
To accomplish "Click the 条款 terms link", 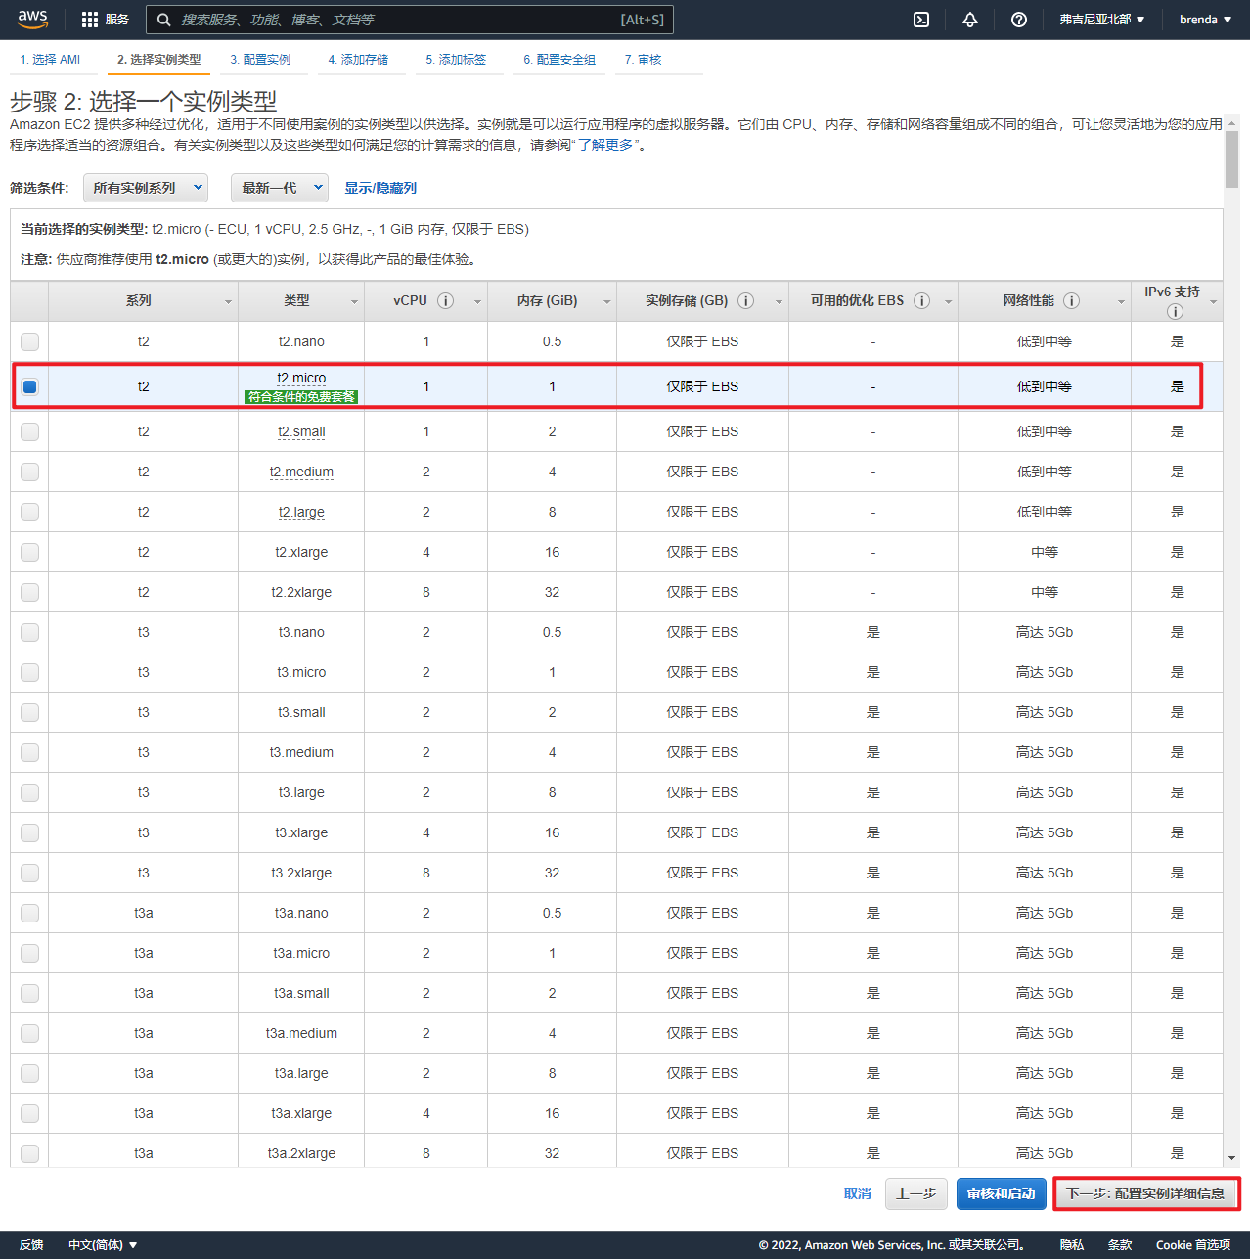I will pos(1120,1245).
